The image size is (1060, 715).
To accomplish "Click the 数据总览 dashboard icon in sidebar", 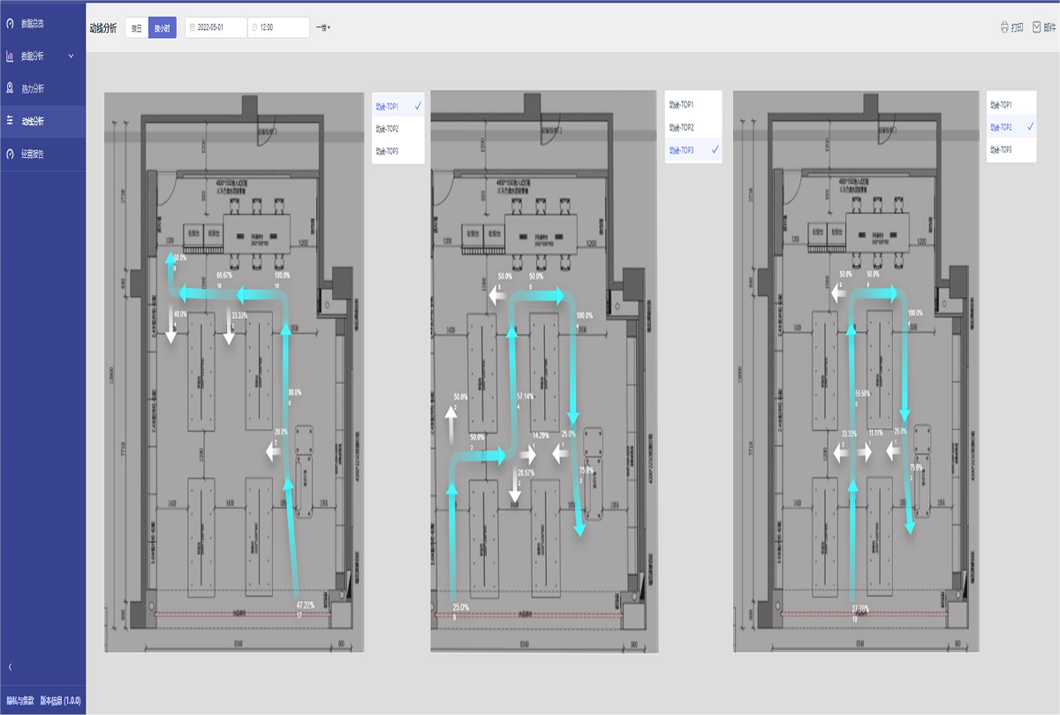I will [11, 24].
